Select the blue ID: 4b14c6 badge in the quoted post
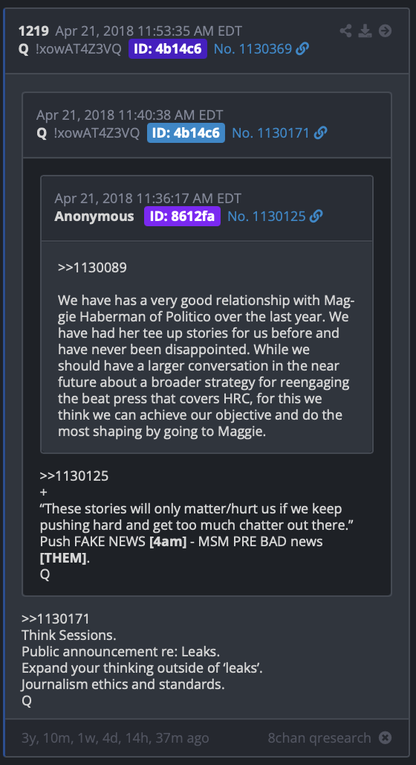 tap(186, 132)
